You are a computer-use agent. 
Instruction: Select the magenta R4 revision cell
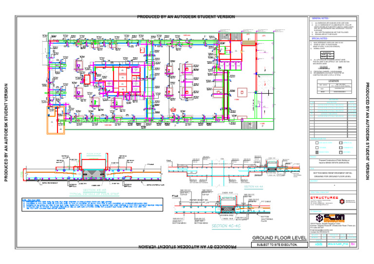[353, 245]
